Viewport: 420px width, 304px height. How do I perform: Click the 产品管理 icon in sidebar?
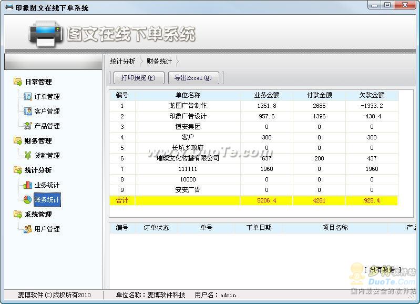[28, 126]
